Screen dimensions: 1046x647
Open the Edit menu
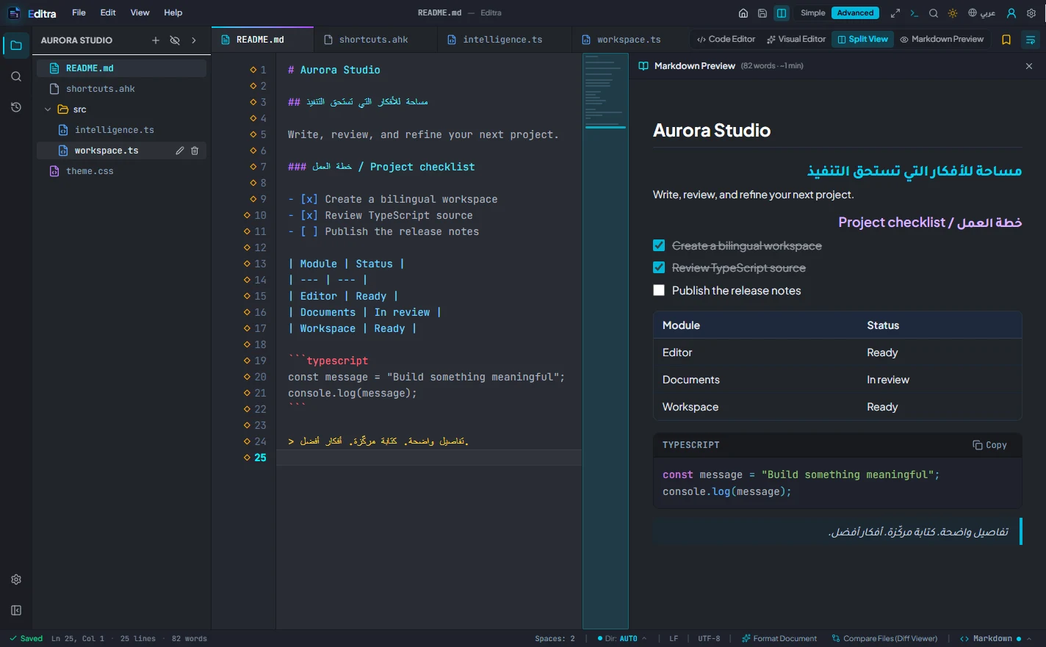click(x=108, y=13)
